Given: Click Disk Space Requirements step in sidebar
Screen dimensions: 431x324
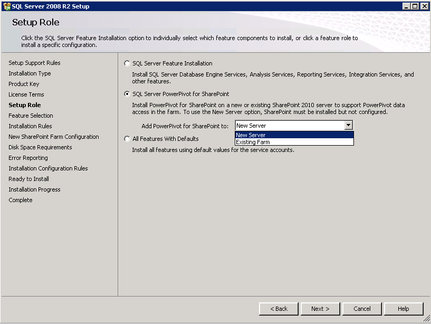Looking at the screenshot, I should pos(40,147).
